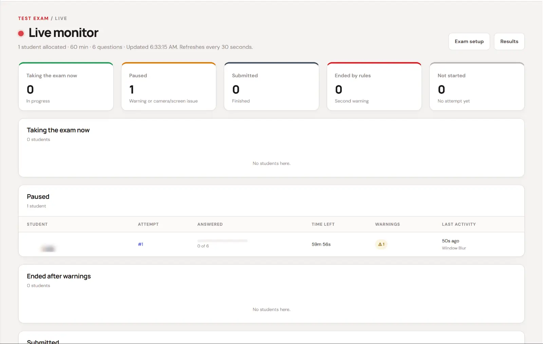This screenshot has width=543, height=344.
Task: Click the '0 of 6' answered text
Action: [x=203, y=246]
